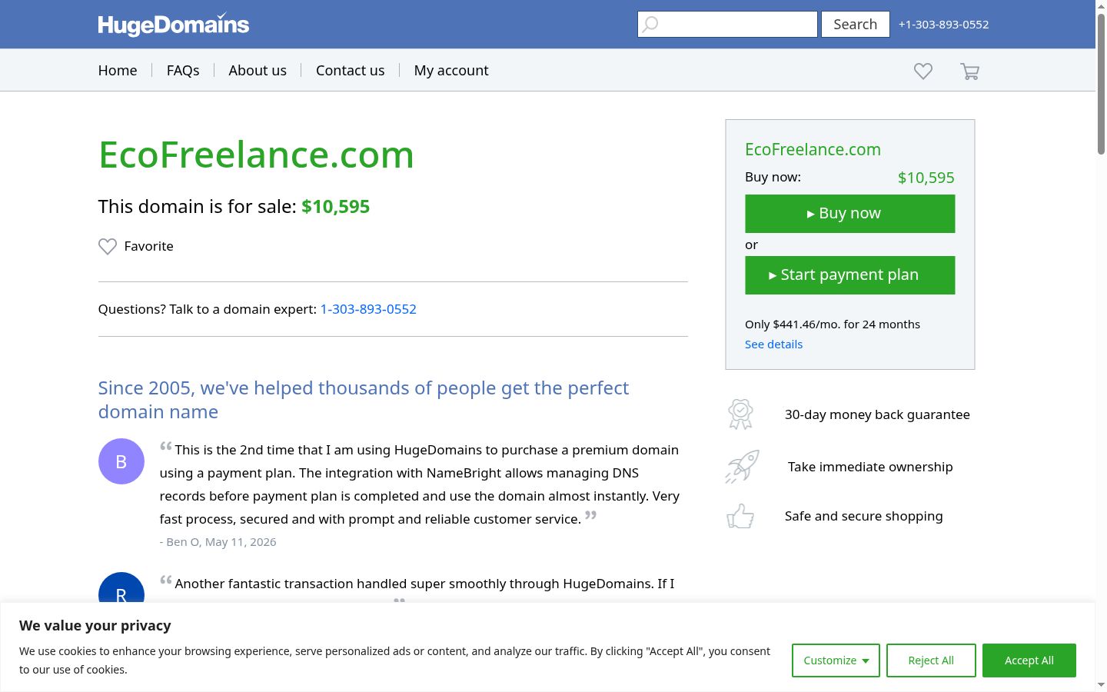Open About us page
The width and height of the screenshot is (1107, 692).
[258, 71]
